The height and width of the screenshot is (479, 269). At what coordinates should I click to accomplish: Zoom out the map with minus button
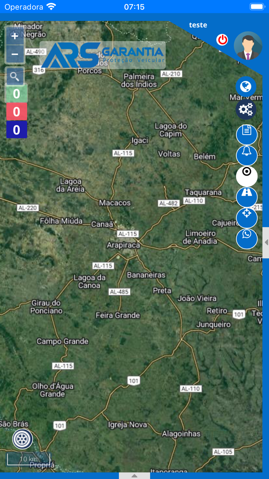[15, 54]
